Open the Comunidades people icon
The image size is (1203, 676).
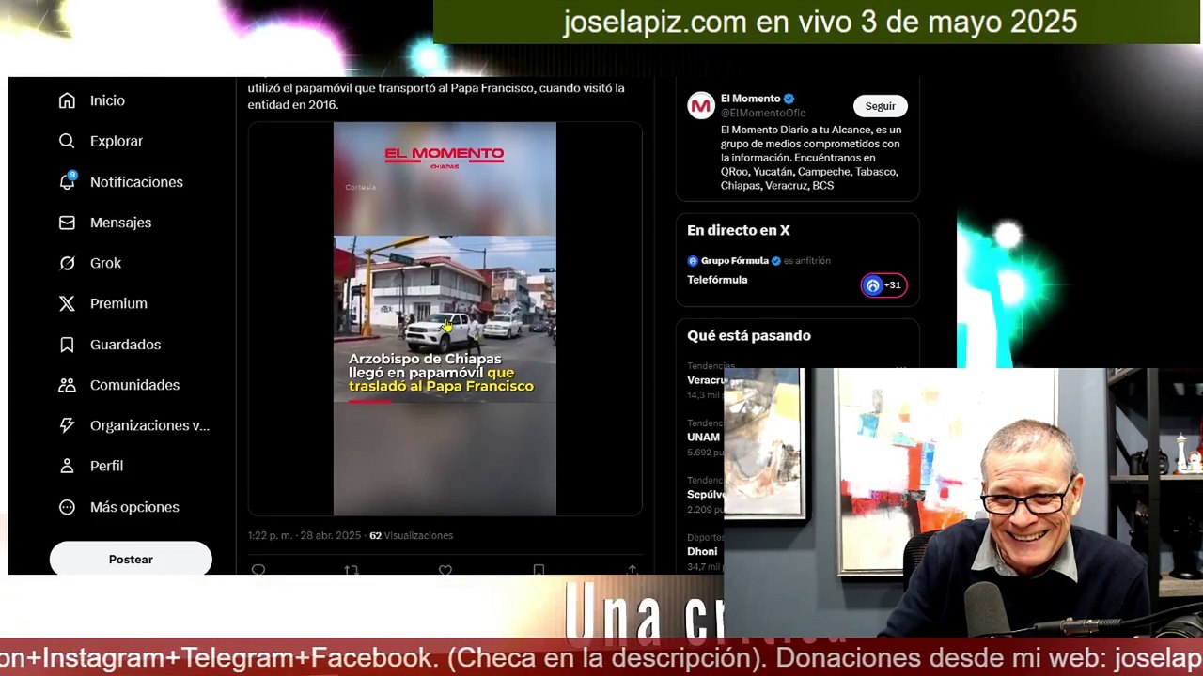[67, 385]
